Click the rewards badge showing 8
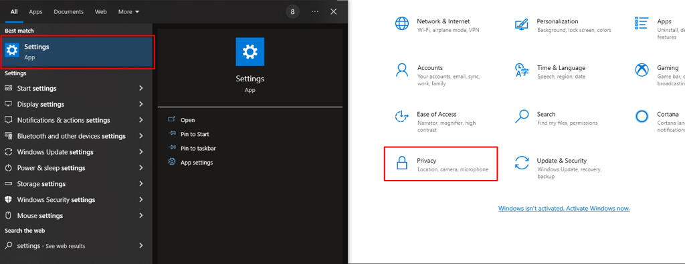 click(293, 12)
